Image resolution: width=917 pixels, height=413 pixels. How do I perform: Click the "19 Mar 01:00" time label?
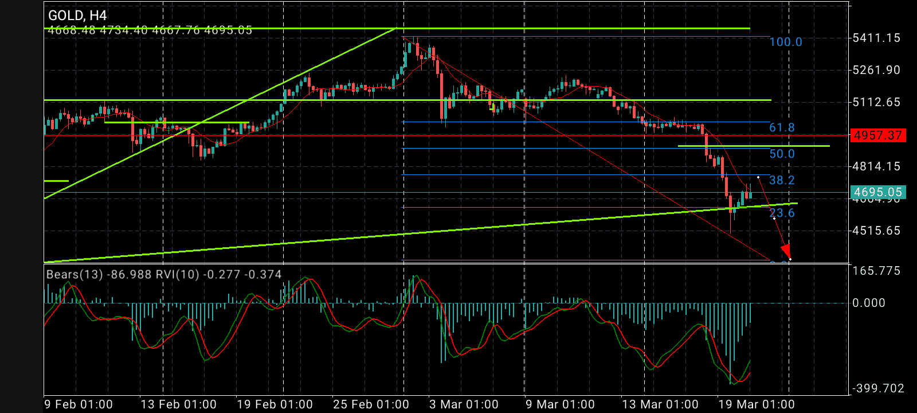pyautogui.click(x=756, y=404)
